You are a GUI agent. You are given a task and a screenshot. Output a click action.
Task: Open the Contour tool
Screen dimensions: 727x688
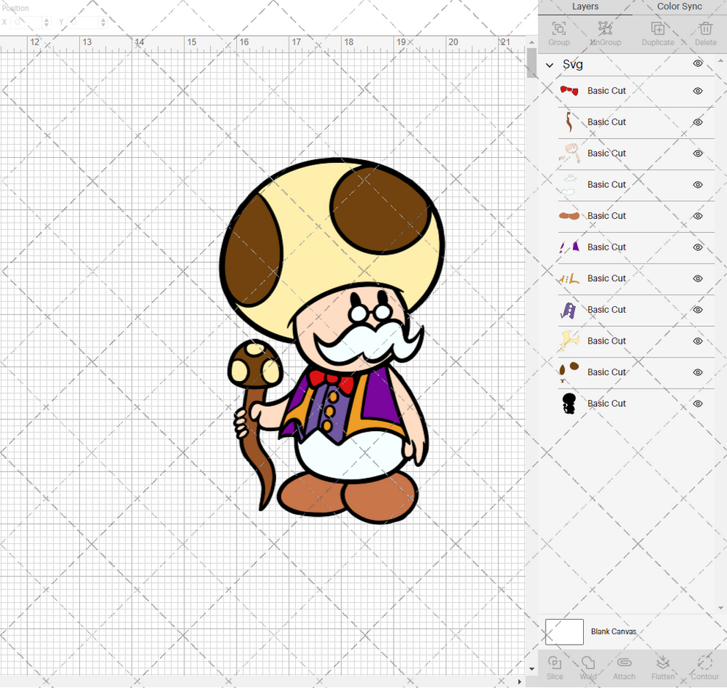pos(704,667)
